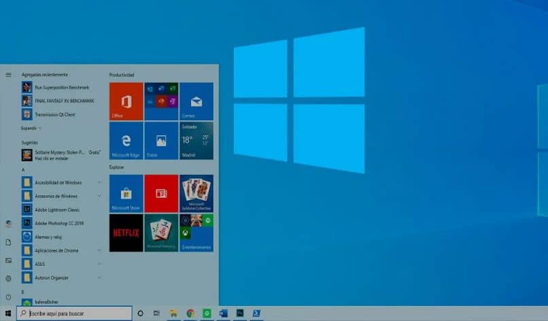Viewport: 548px width, 321px height.
Task: Click the search box in taskbar
Action: [x=74, y=314]
